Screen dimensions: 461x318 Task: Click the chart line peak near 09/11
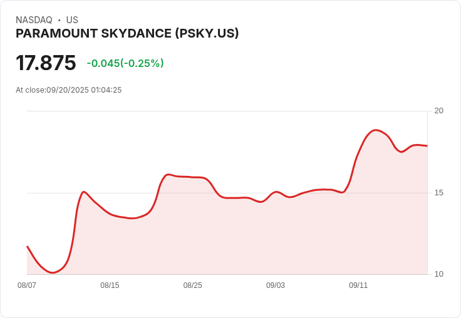pos(375,130)
